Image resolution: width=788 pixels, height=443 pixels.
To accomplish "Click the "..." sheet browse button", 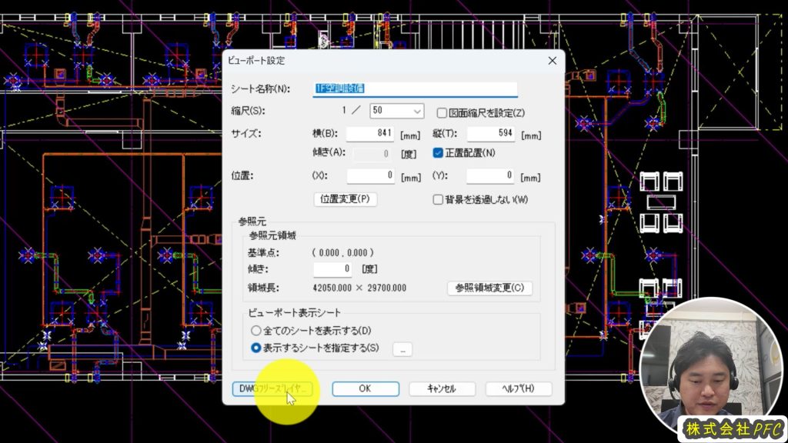I will [x=403, y=349].
